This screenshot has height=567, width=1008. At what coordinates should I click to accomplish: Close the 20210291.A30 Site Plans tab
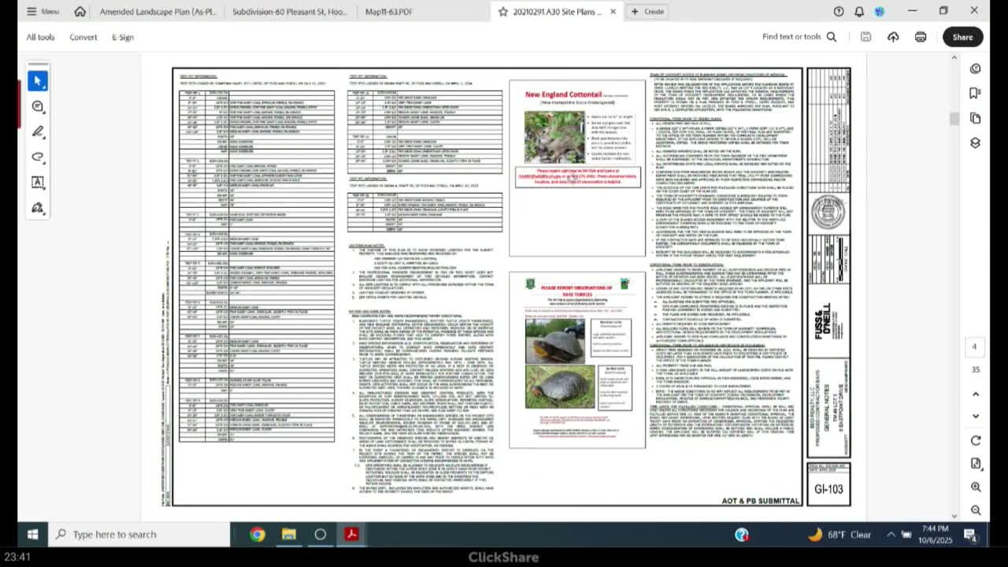[x=613, y=12]
